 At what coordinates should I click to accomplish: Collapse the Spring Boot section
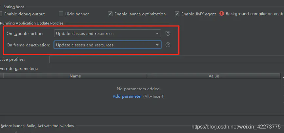[1, 7]
